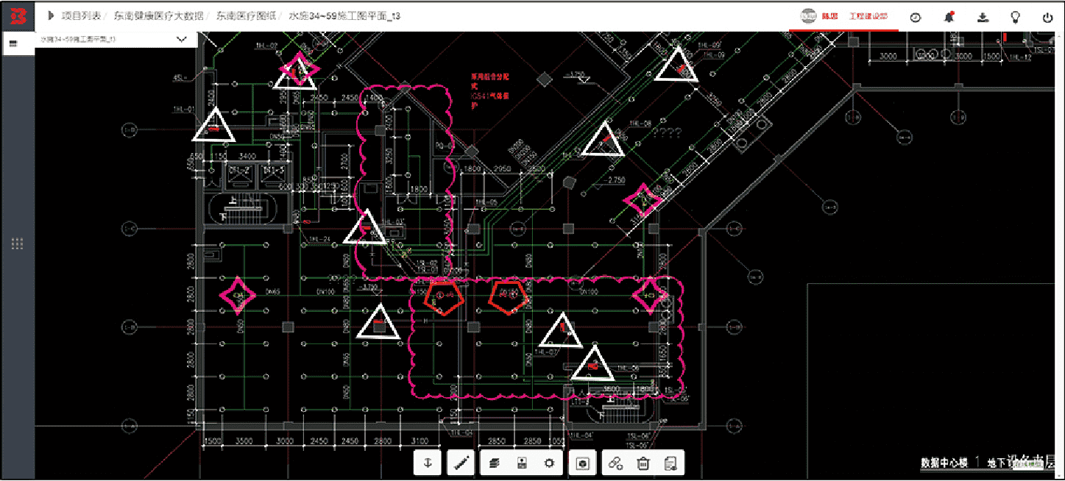Click the anchor tool in bottom toolbar

point(428,463)
